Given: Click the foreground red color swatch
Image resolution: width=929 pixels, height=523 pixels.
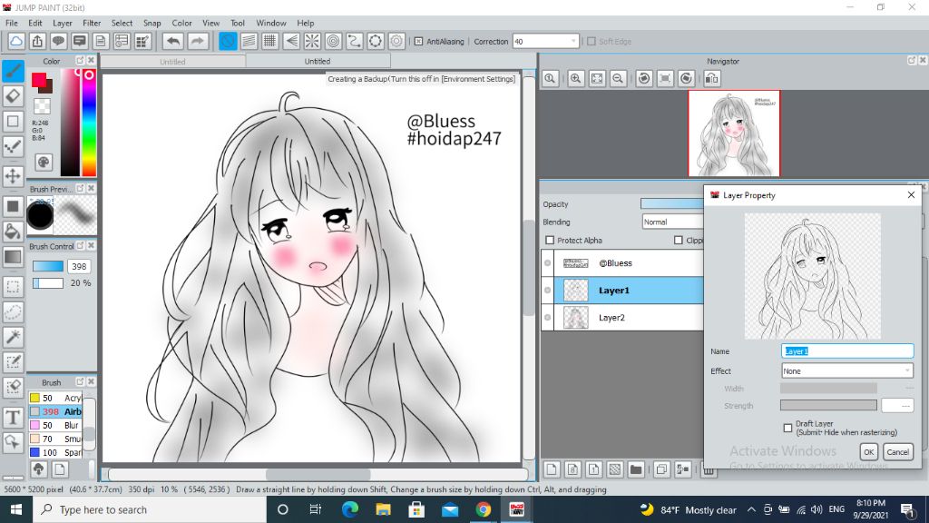Looking at the screenshot, I should (x=39, y=80).
